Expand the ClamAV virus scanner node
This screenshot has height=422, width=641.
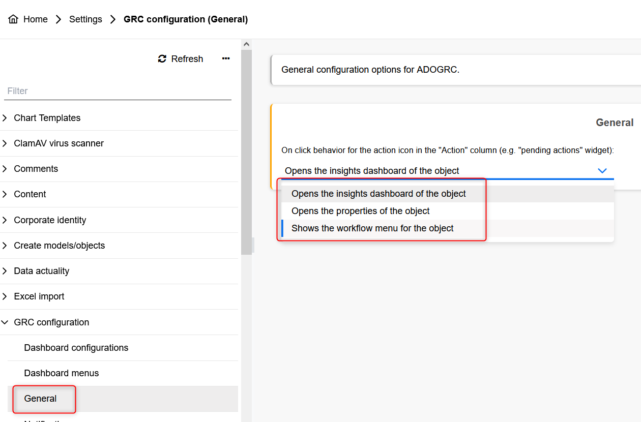(5, 143)
